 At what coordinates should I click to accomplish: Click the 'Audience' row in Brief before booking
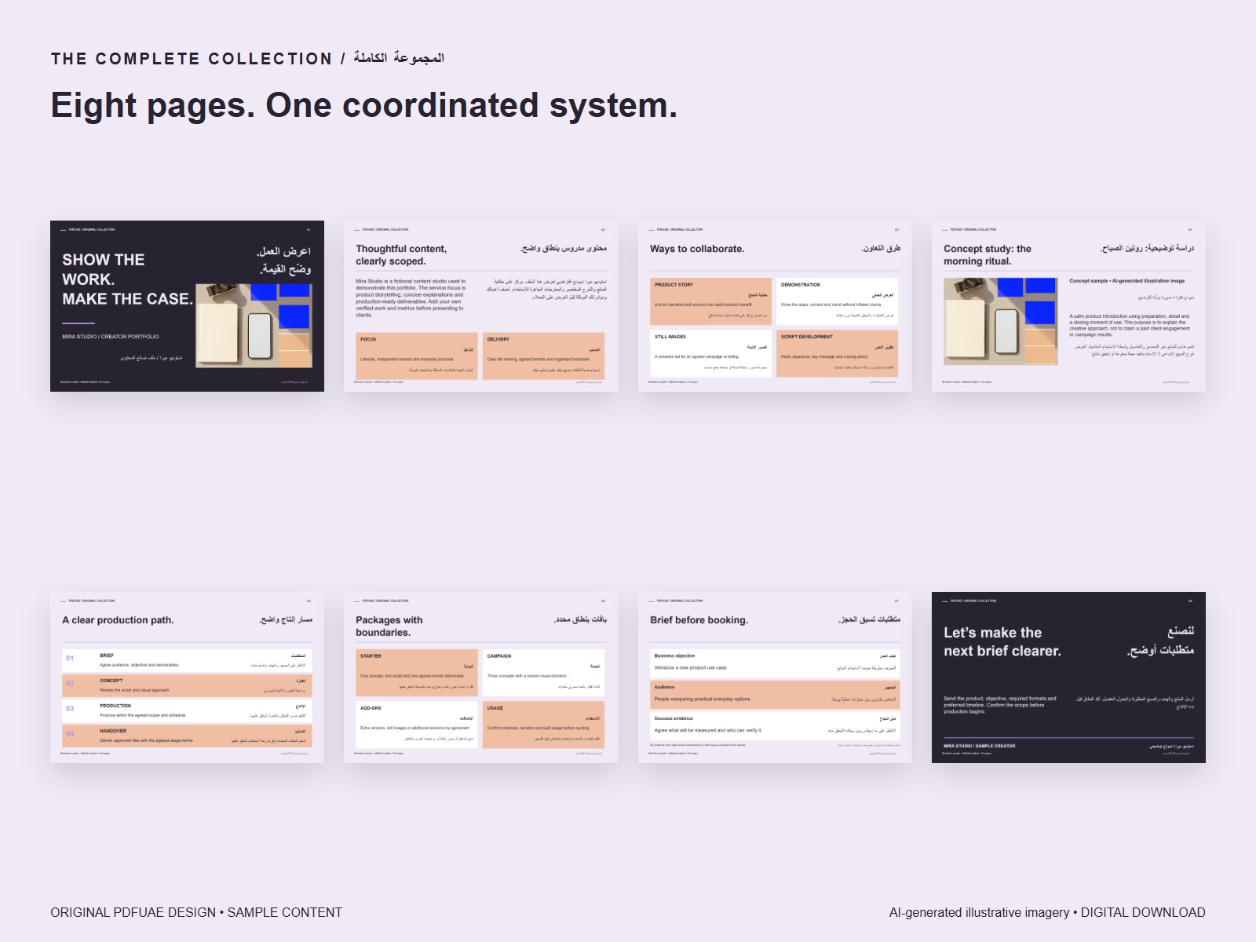click(775, 695)
